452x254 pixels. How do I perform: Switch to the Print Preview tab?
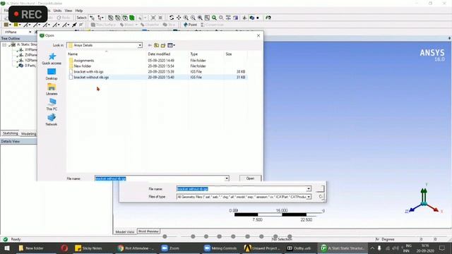tap(148, 231)
